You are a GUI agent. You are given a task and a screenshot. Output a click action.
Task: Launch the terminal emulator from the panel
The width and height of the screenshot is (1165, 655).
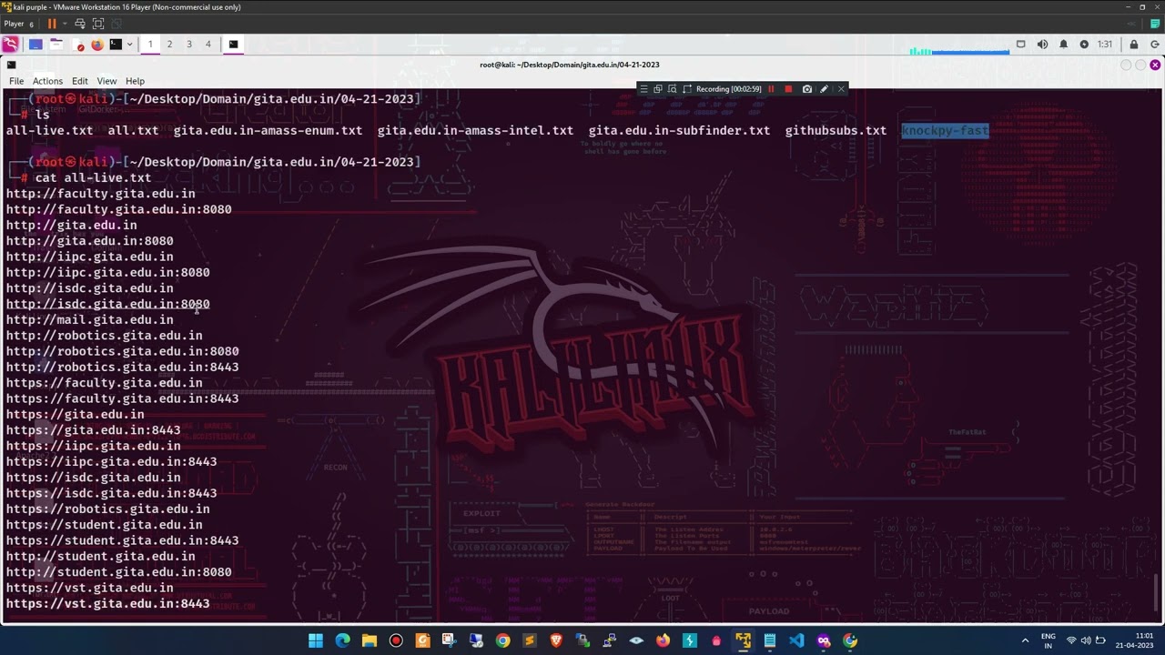[116, 44]
